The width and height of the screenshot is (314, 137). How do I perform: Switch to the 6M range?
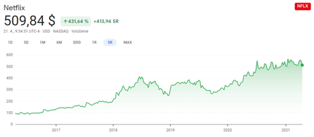tap(59, 43)
